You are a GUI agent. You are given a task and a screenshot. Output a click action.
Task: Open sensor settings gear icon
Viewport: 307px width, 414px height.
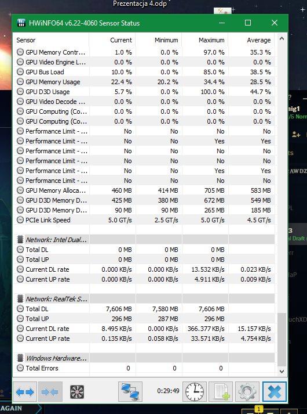(247, 392)
